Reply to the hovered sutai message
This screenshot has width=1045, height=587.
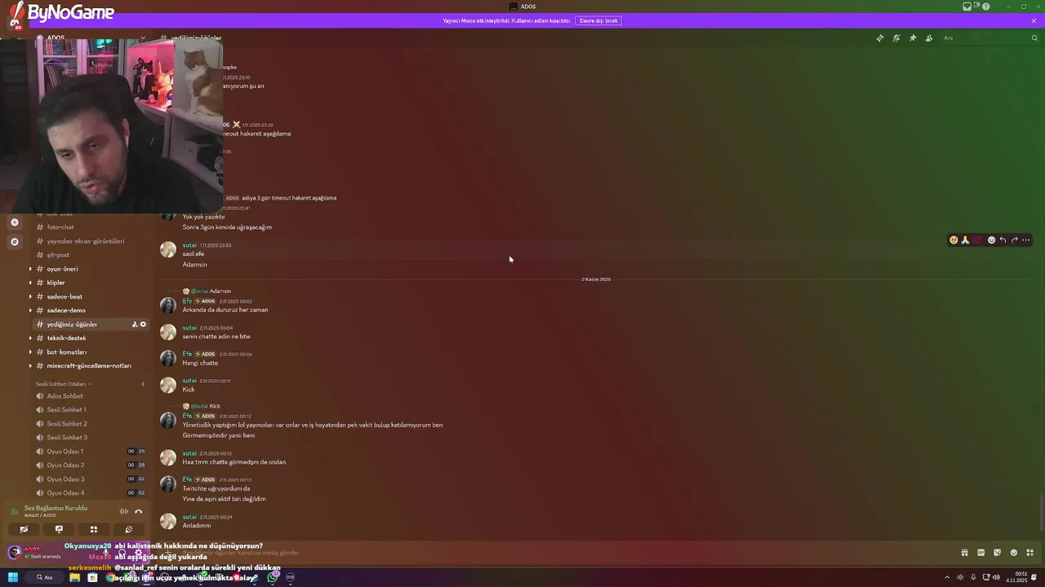click(x=1003, y=240)
